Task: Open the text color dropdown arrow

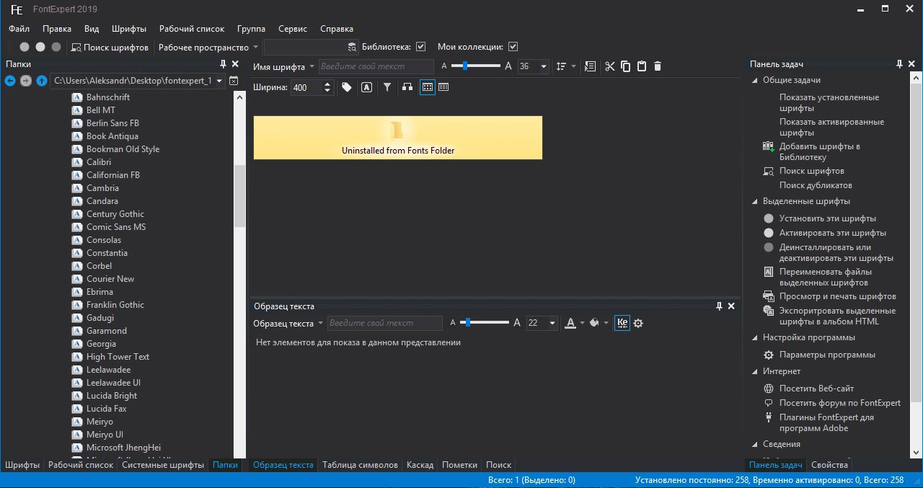Action: click(x=583, y=323)
